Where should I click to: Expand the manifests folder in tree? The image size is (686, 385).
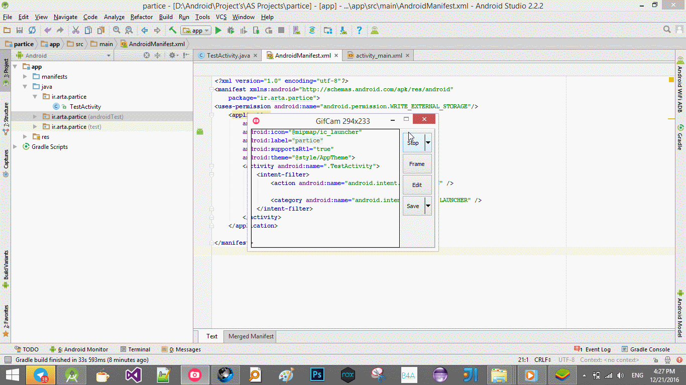(25, 77)
